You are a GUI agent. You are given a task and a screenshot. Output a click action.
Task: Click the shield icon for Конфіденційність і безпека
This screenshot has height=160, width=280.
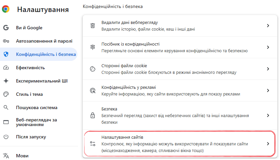click(6, 54)
